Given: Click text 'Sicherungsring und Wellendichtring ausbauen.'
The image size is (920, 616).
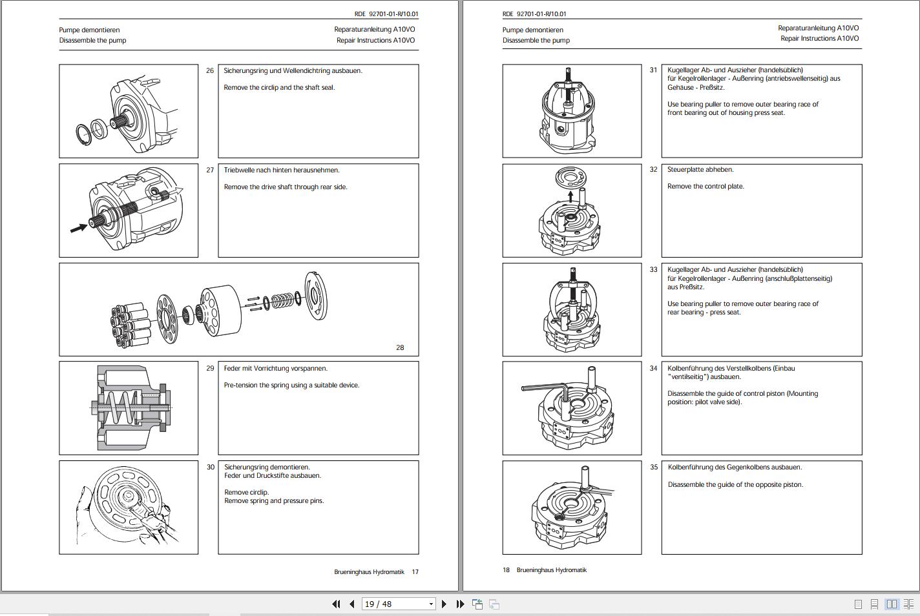Looking at the screenshot, I should 293,71.
